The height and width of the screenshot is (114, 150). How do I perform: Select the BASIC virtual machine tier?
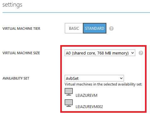point(74,28)
